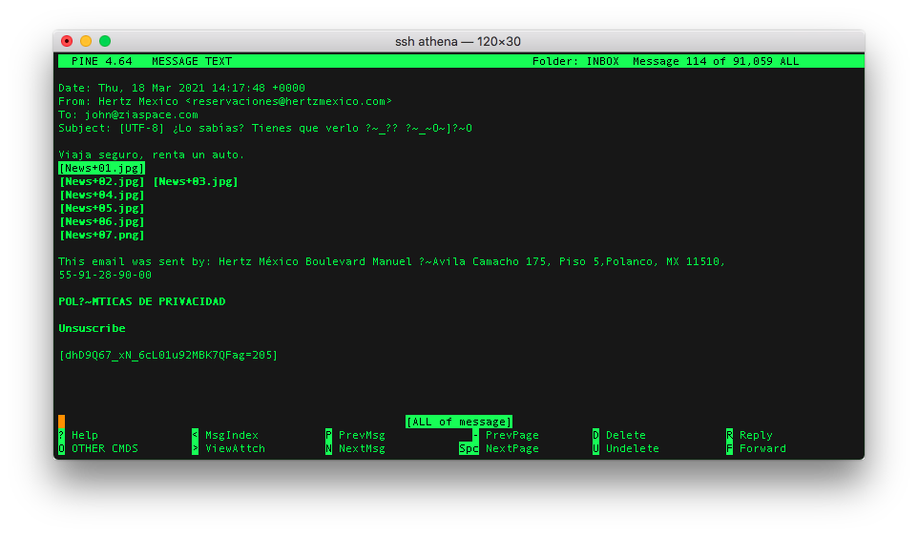Click the '>' ViewAttch key icon
The height and width of the screenshot is (536, 918).
click(196, 448)
